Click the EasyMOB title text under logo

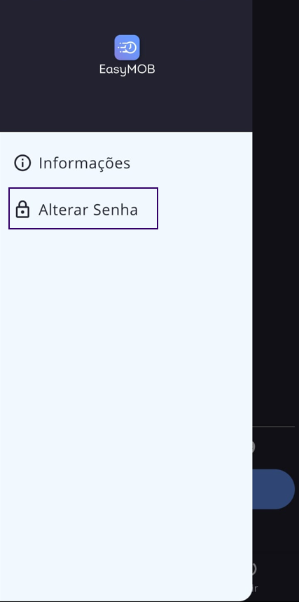click(127, 69)
